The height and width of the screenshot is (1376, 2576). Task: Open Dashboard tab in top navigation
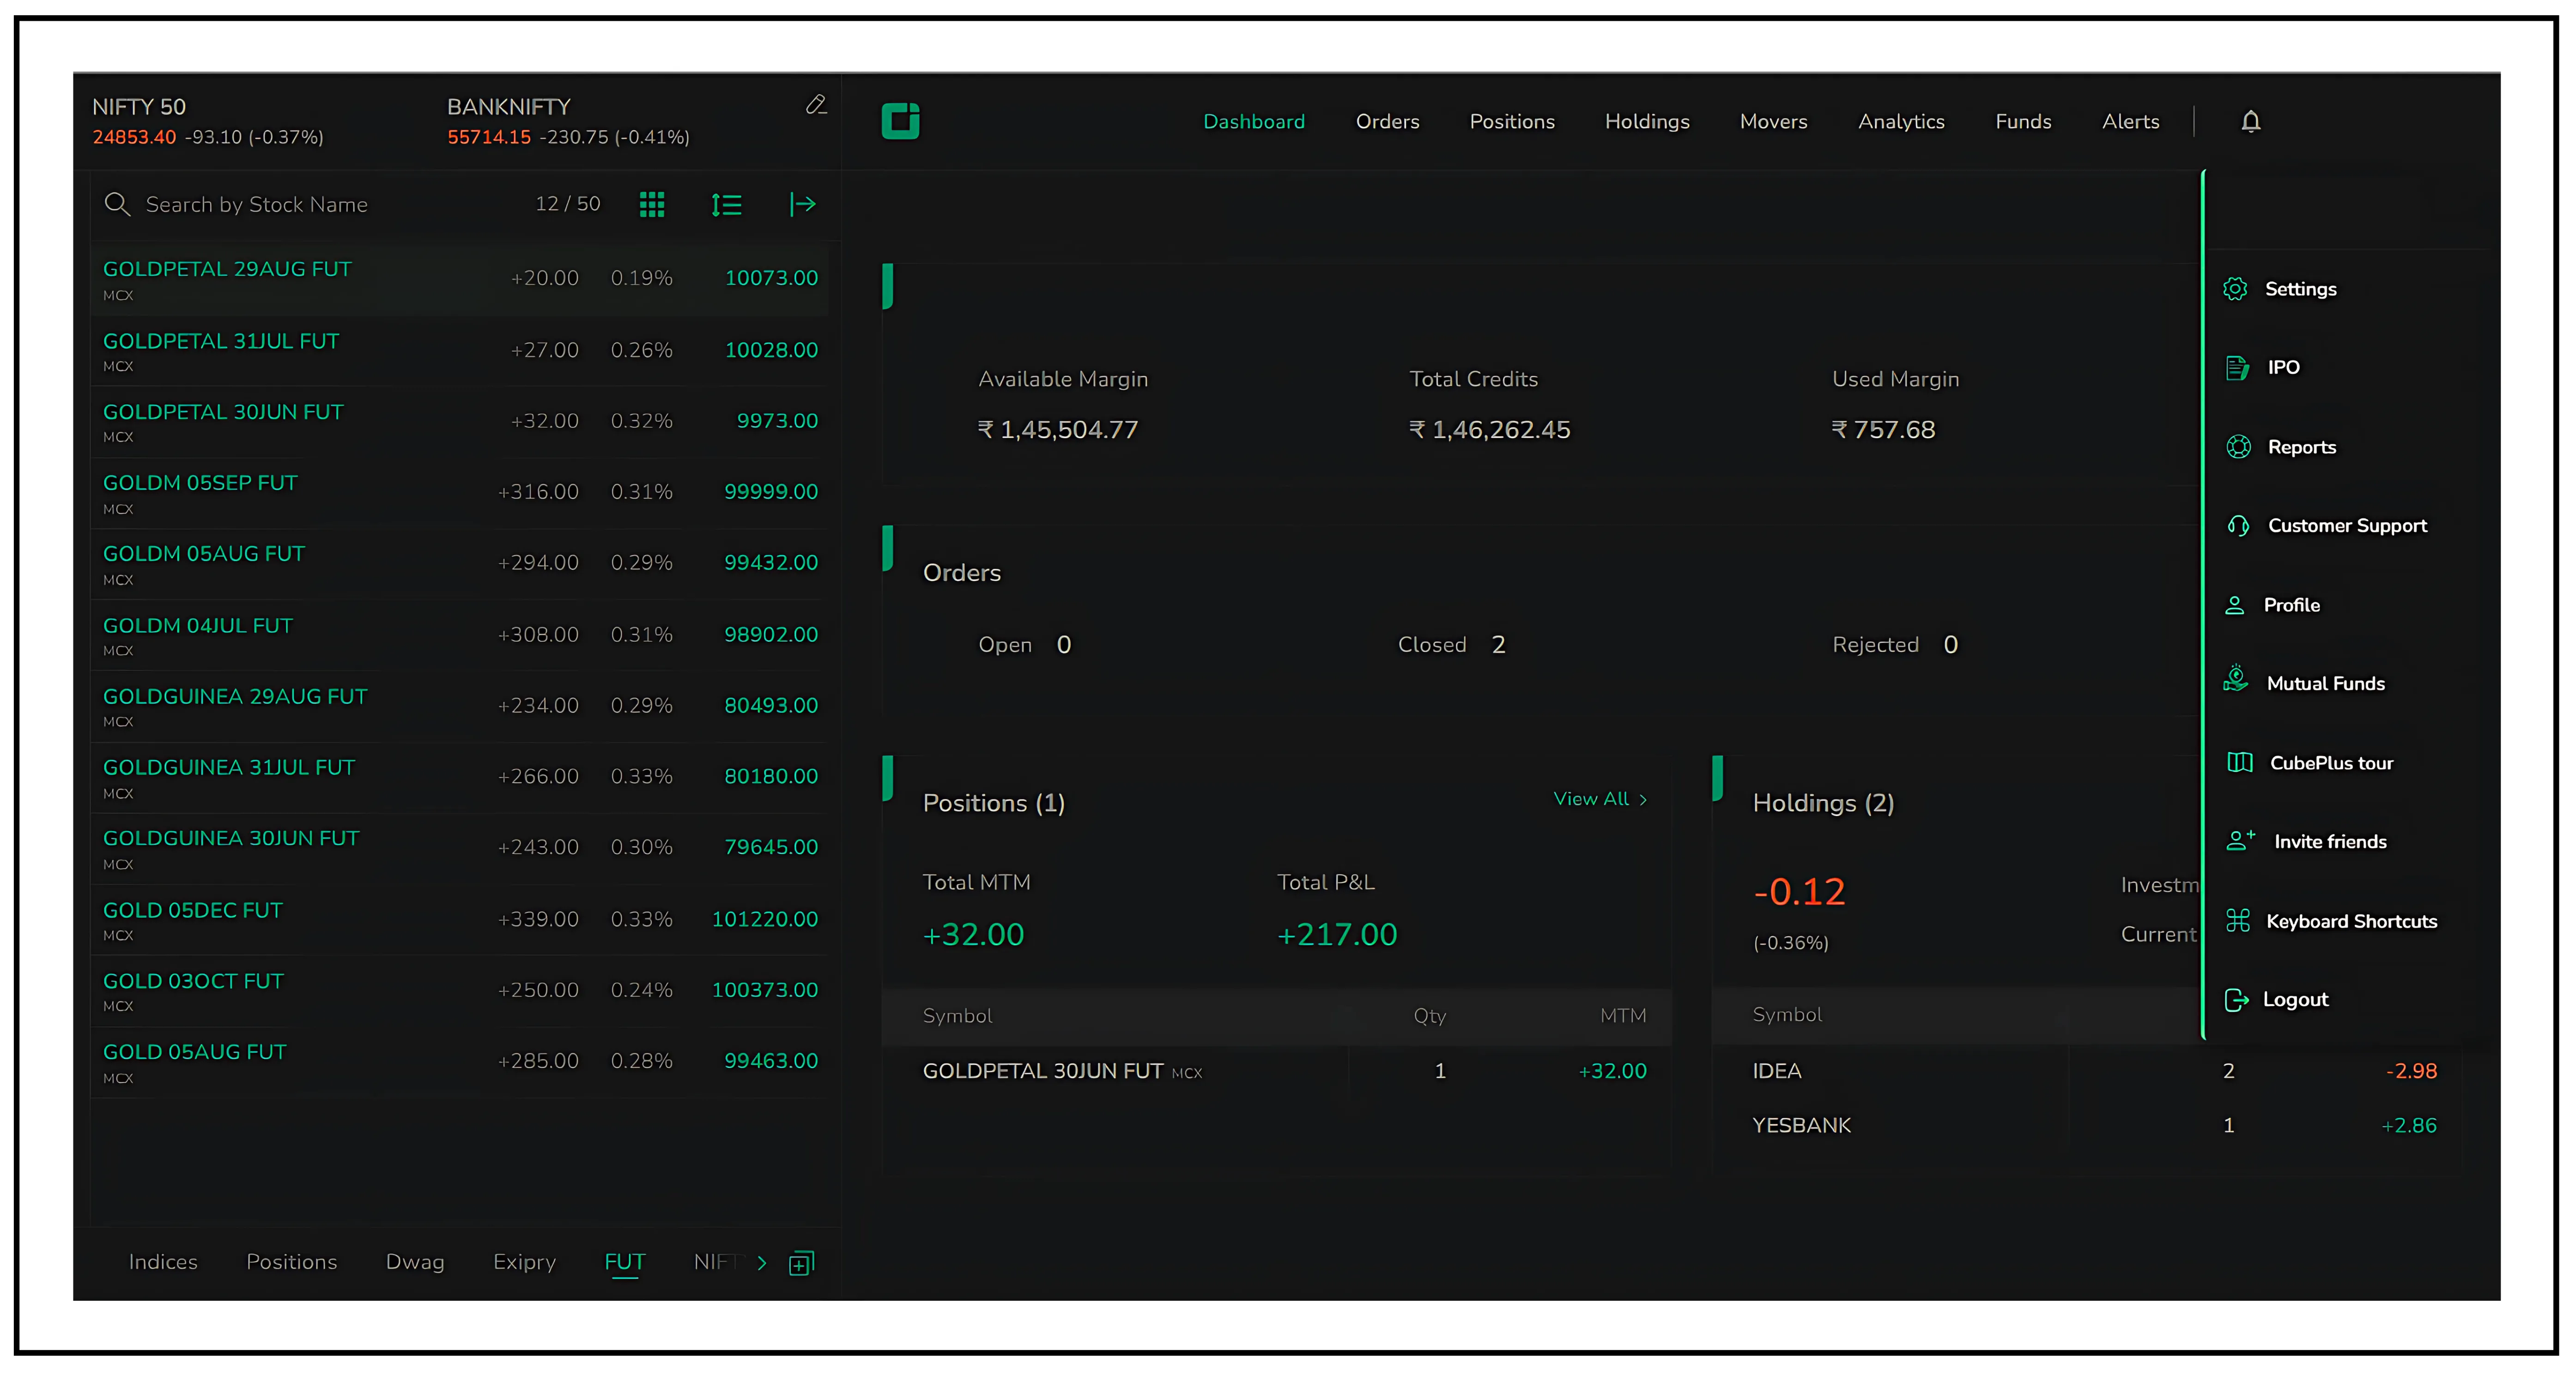(x=1253, y=122)
